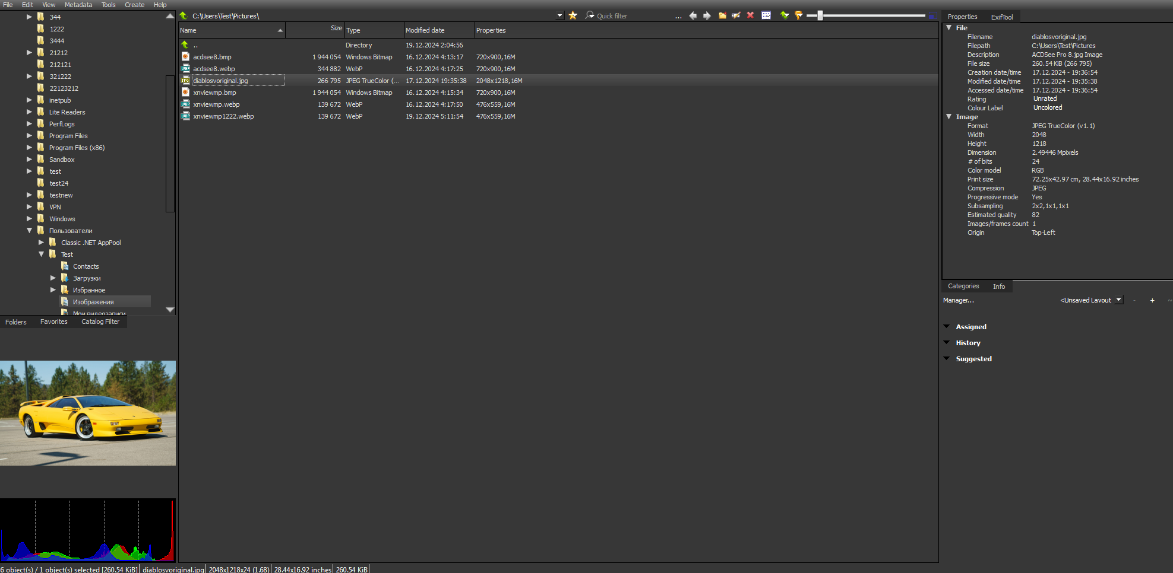This screenshot has height=573, width=1173.
Task: Click the green sort arrows icon
Action: tap(785, 15)
